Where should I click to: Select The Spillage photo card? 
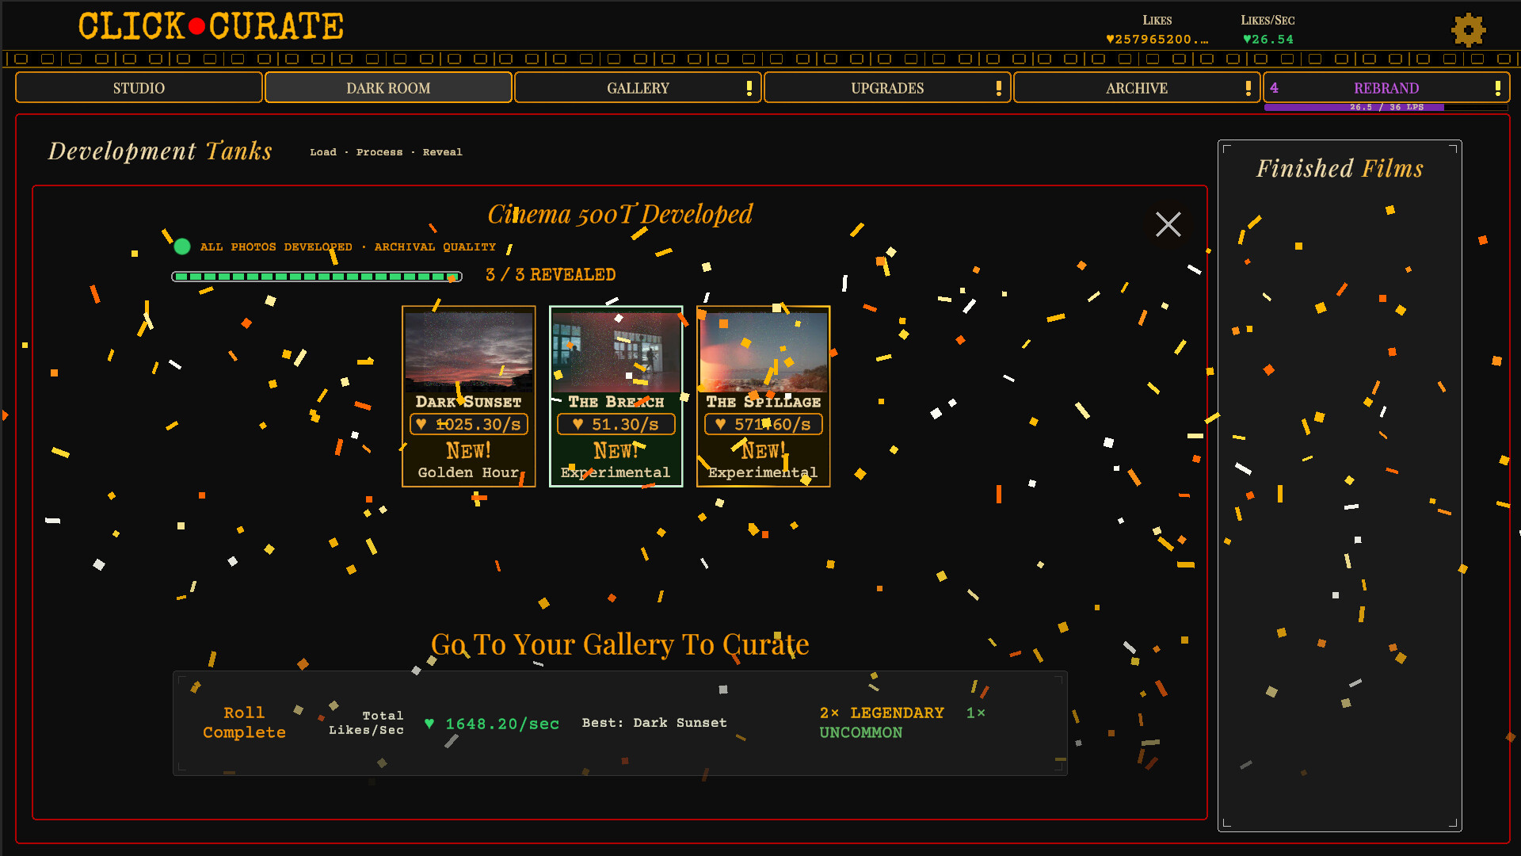tap(763, 396)
